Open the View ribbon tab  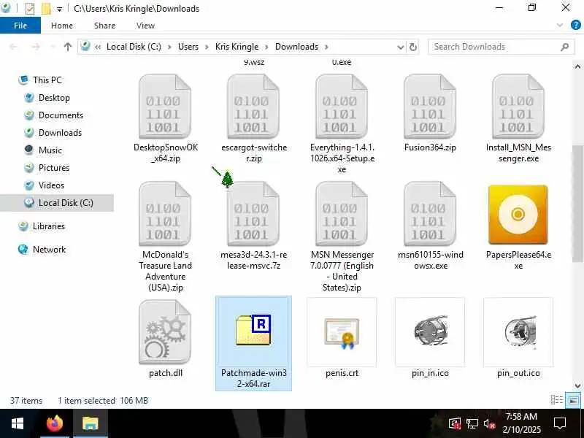tap(145, 26)
